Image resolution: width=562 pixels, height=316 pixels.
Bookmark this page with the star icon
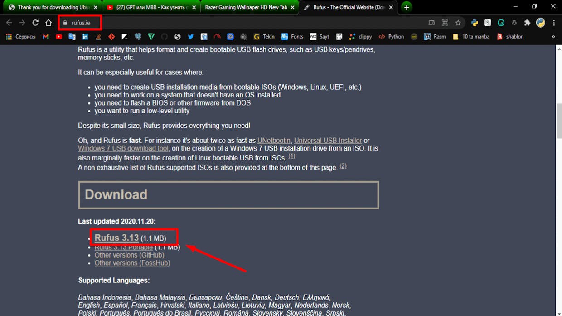pos(458,23)
